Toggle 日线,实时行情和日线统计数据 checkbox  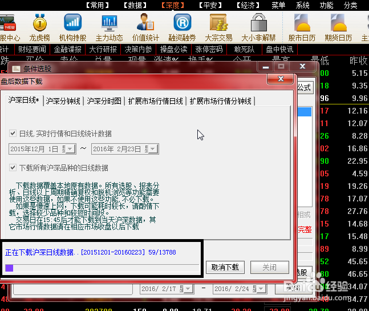click(x=13, y=134)
